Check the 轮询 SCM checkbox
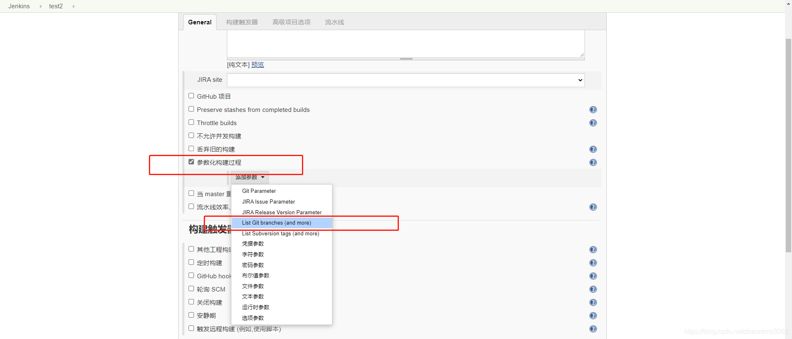792x339 pixels. pyautogui.click(x=191, y=289)
